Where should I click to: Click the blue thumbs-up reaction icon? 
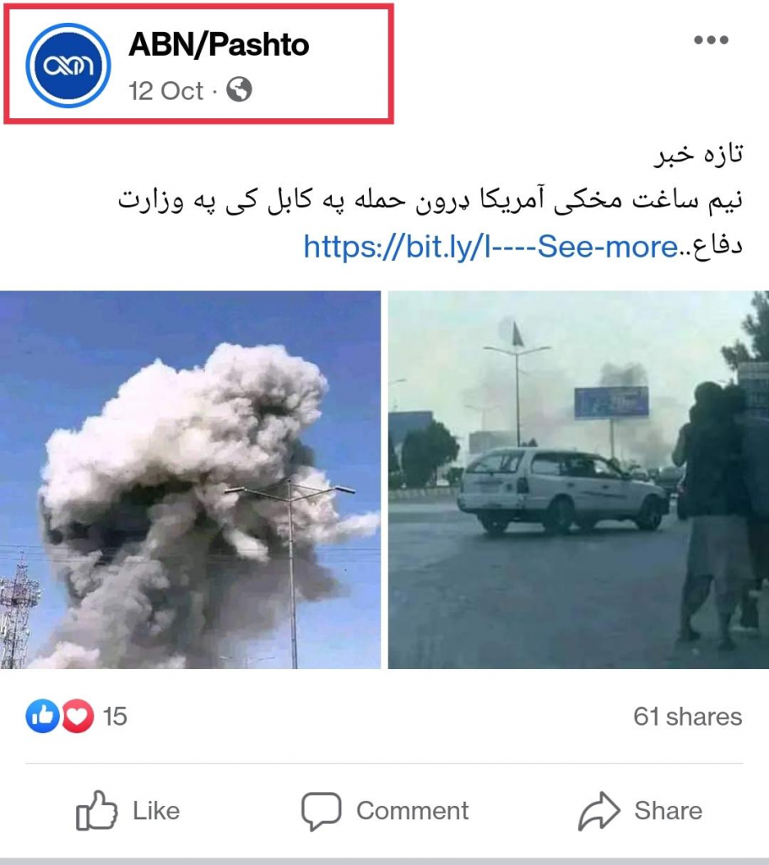click(x=42, y=716)
